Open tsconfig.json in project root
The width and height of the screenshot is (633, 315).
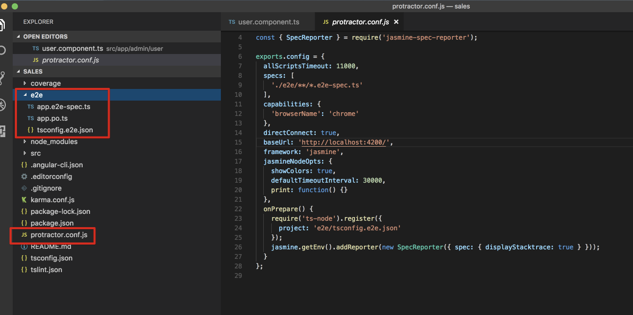coord(117,258)
